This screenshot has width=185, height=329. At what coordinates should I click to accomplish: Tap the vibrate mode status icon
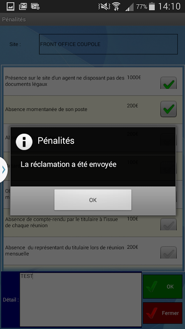[x=104, y=7]
